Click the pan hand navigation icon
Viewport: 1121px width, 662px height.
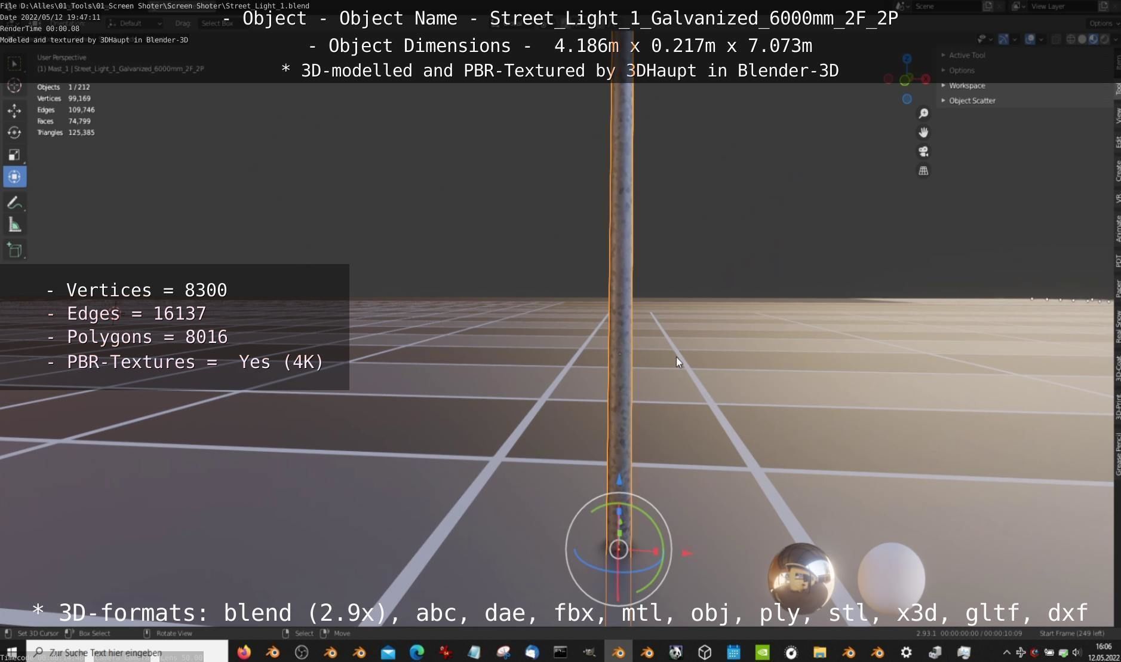(x=923, y=133)
